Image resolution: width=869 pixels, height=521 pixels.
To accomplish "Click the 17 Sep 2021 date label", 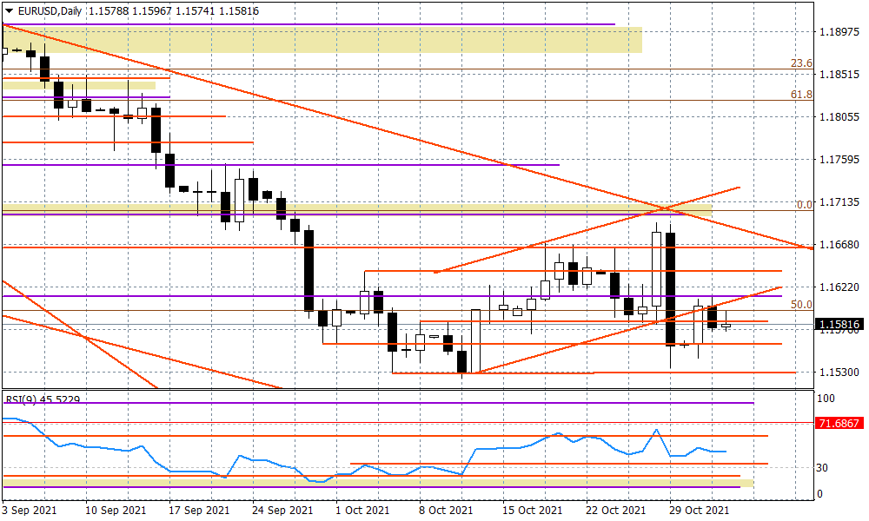I will 199,510.
